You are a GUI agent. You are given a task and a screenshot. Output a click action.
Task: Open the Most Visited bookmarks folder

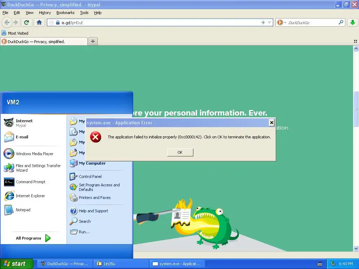click(x=15, y=33)
